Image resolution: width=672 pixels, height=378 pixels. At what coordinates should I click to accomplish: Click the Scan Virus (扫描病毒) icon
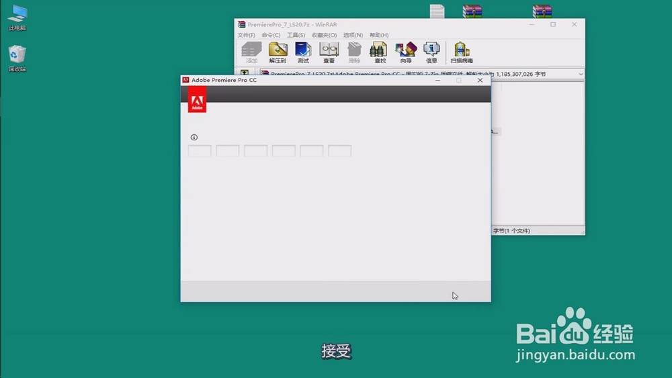462,52
